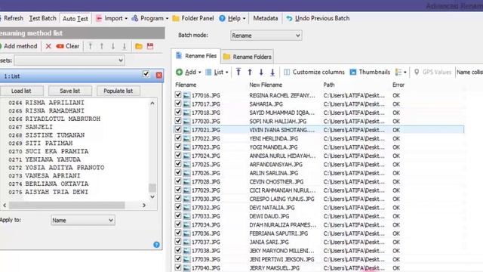483x272 pixels.
Task: Clear the renaming method list
Action: click(68, 46)
